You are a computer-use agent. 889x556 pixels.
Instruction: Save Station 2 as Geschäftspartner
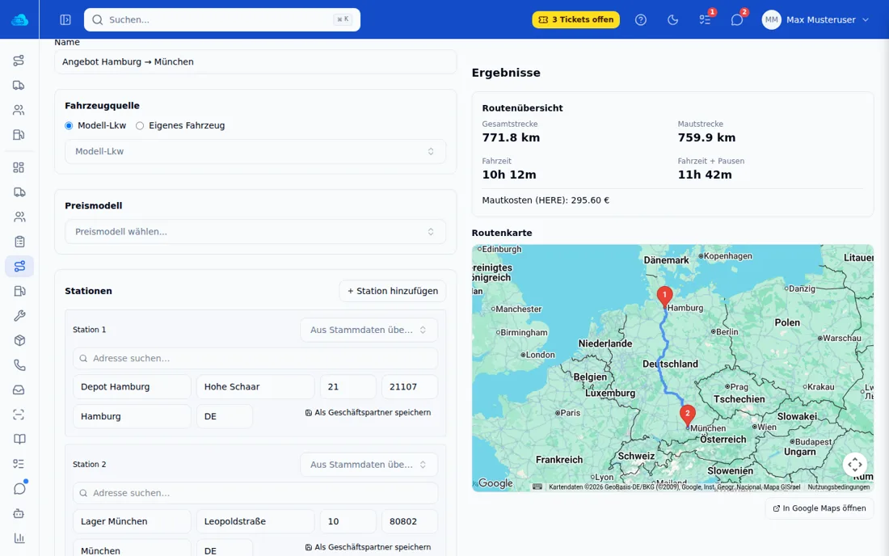coord(368,547)
